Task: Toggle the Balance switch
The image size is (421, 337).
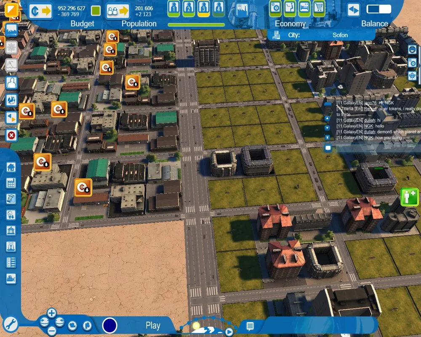Action: pos(379,9)
